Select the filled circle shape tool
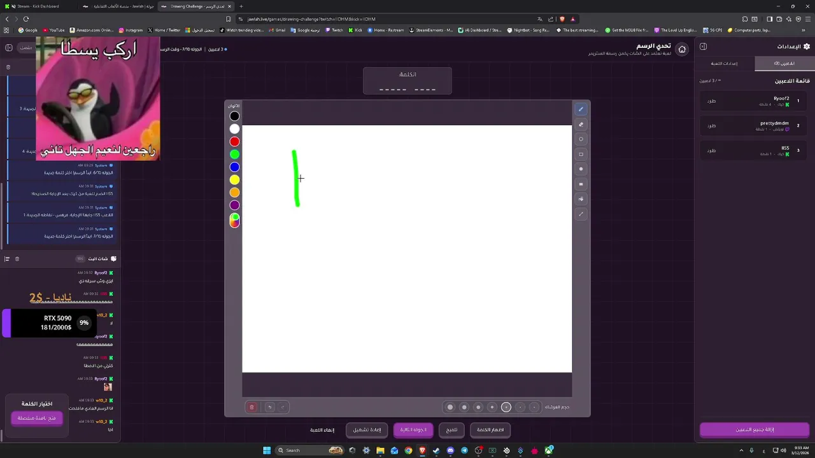The height and width of the screenshot is (458, 815). [581, 169]
